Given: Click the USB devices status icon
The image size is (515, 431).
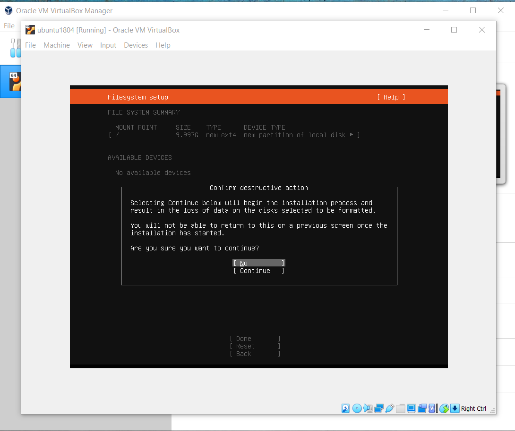Looking at the screenshot, I should [390, 408].
